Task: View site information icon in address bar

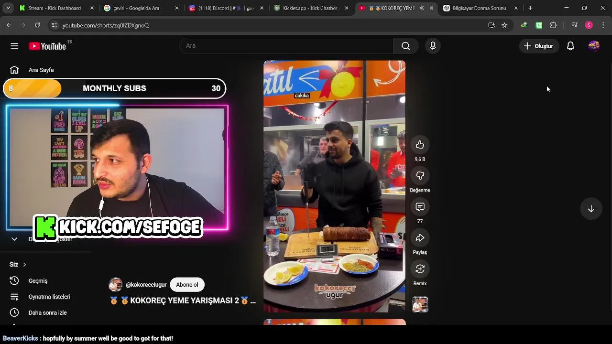Action: pyautogui.click(x=55, y=25)
